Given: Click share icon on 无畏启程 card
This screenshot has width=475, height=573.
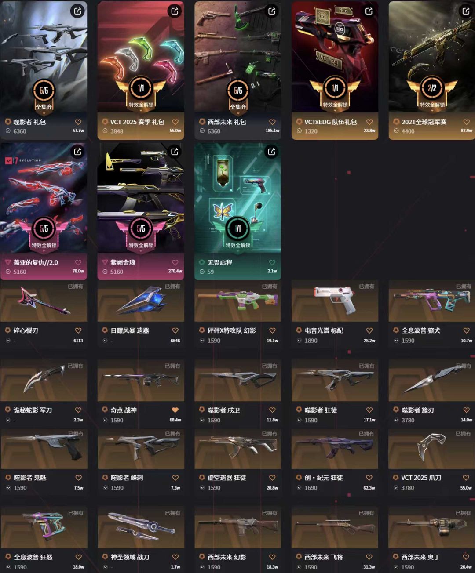Looking at the screenshot, I should pos(272,152).
